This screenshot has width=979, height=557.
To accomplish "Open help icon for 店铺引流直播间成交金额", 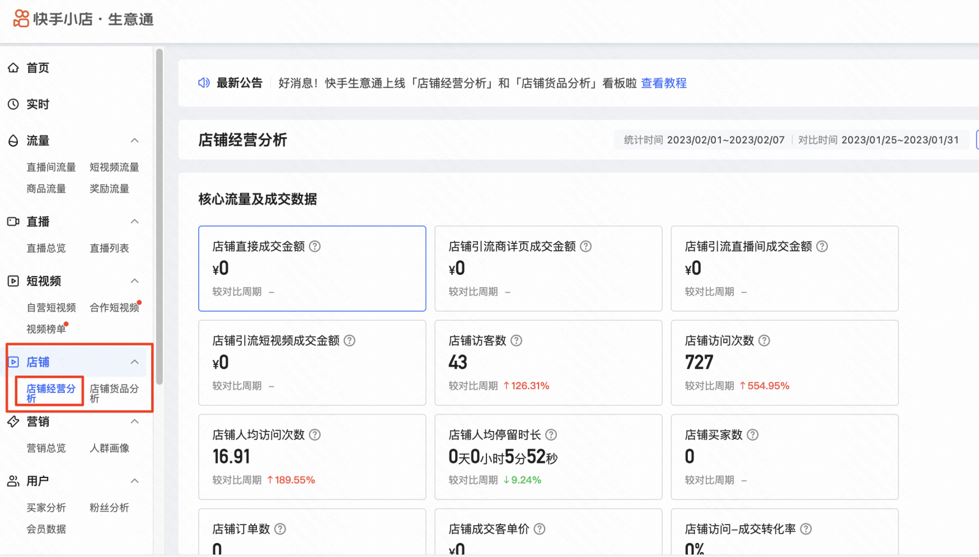I will click(x=822, y=246).
